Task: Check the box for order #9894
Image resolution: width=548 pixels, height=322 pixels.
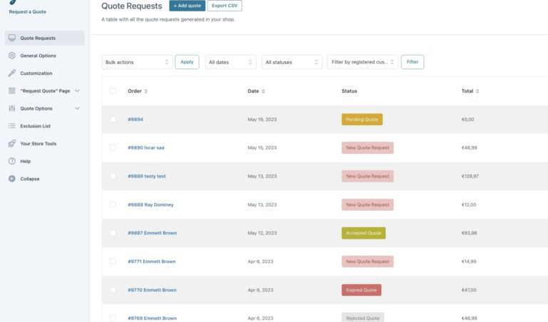Action: coord(113,119)
